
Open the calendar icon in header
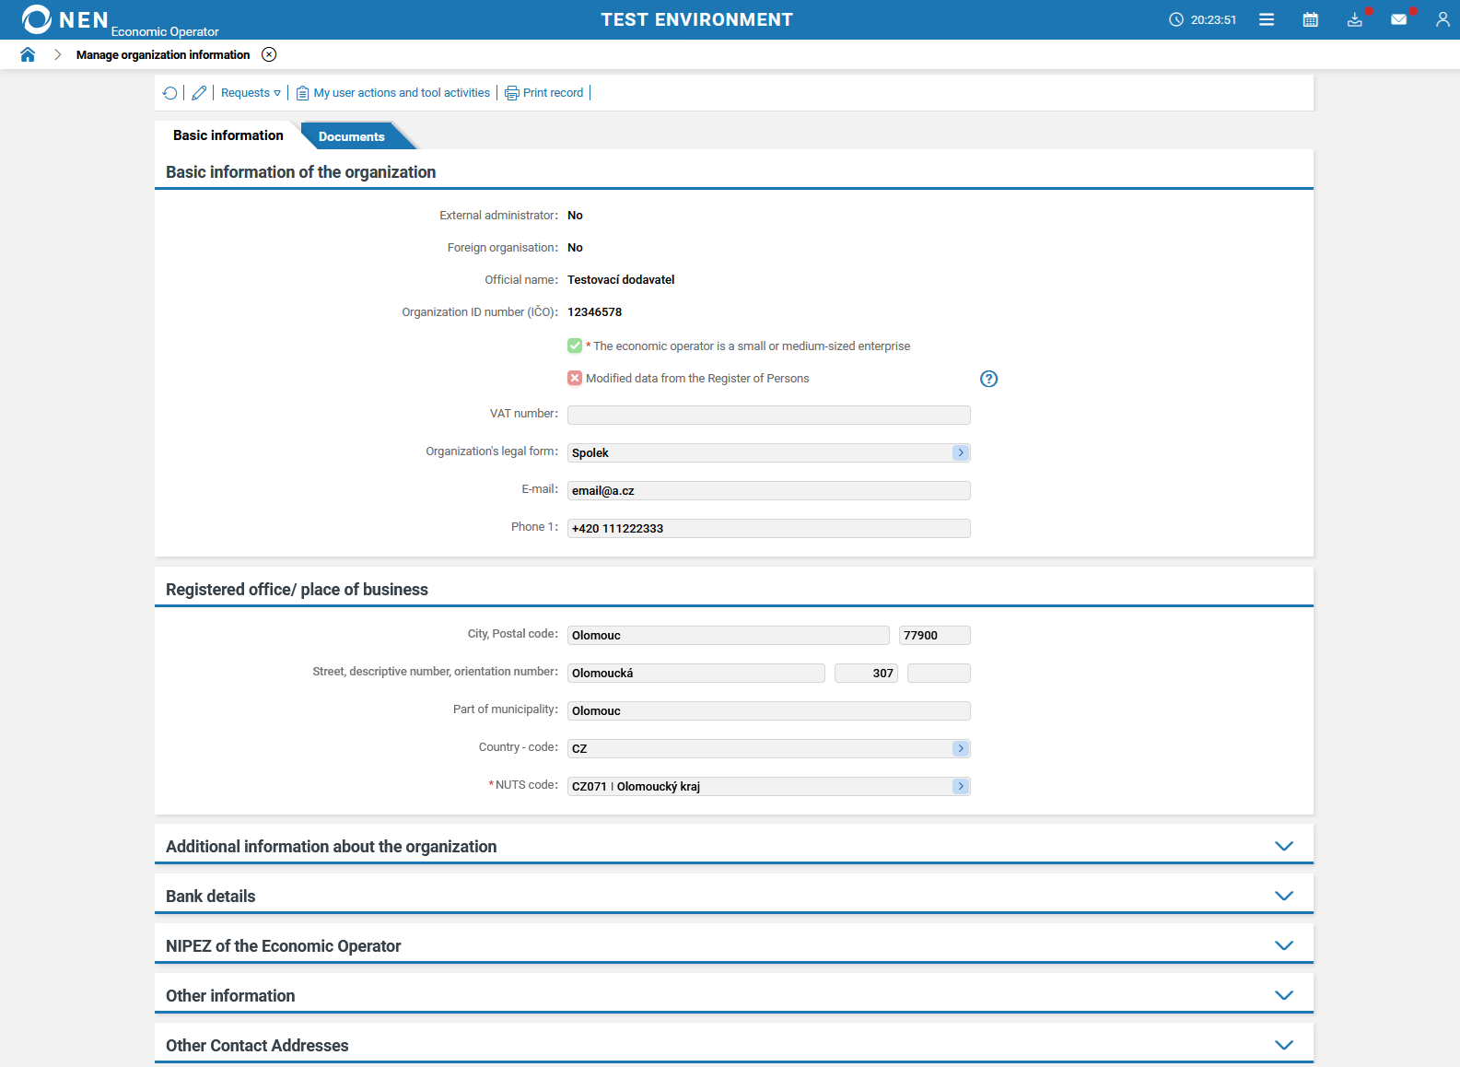pyautogui.click(x=1310, y=19)
